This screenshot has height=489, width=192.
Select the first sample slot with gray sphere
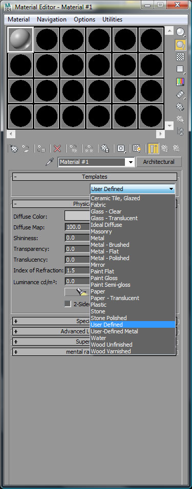click(20, 39)
